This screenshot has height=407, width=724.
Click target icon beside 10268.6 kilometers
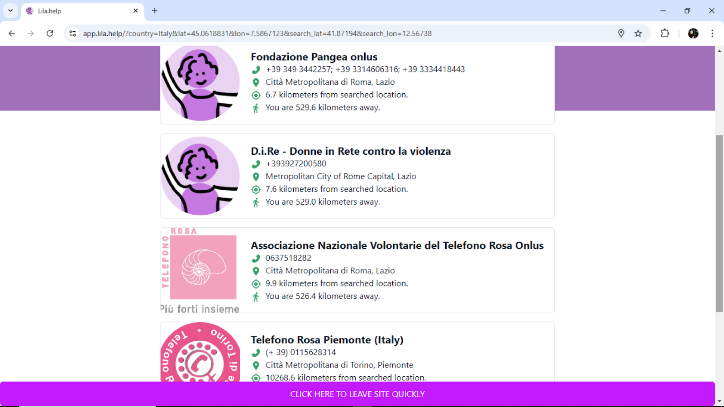click(256, 378)
